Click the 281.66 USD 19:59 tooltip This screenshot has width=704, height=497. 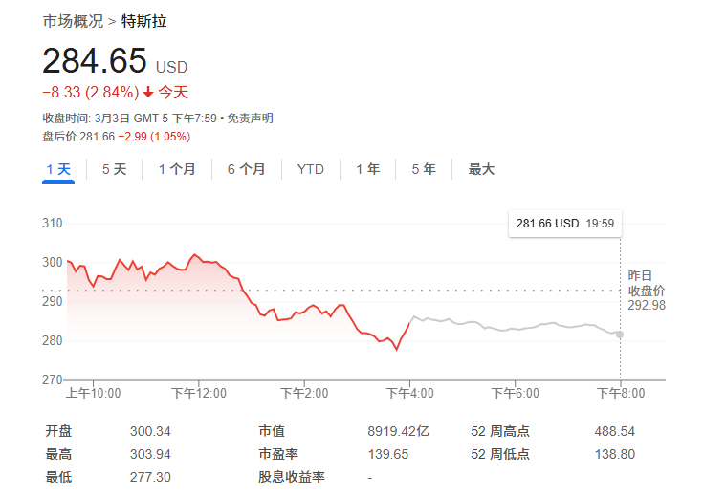pyautogui.click(x=564, y=223)
